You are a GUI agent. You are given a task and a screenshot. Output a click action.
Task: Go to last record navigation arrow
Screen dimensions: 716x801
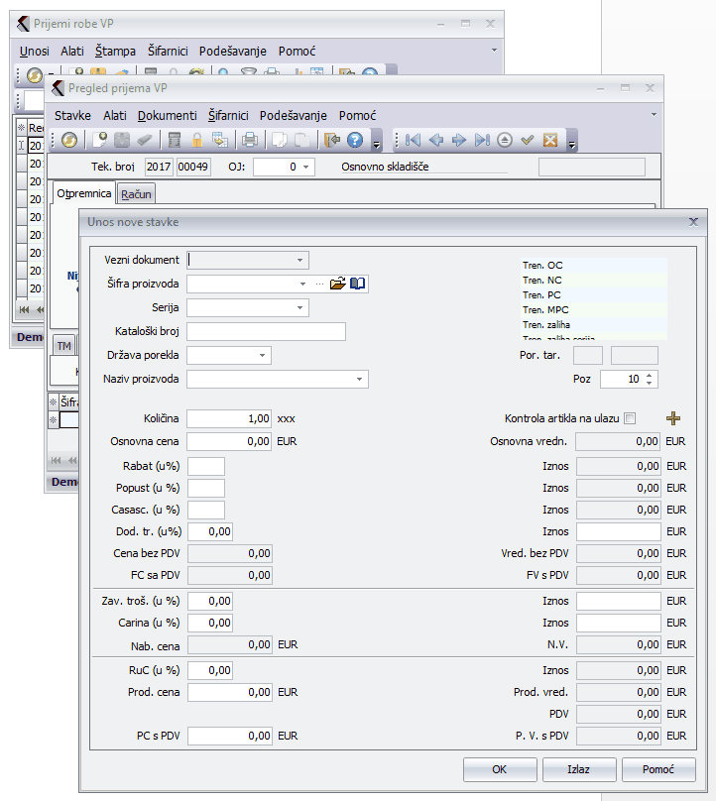482,140
